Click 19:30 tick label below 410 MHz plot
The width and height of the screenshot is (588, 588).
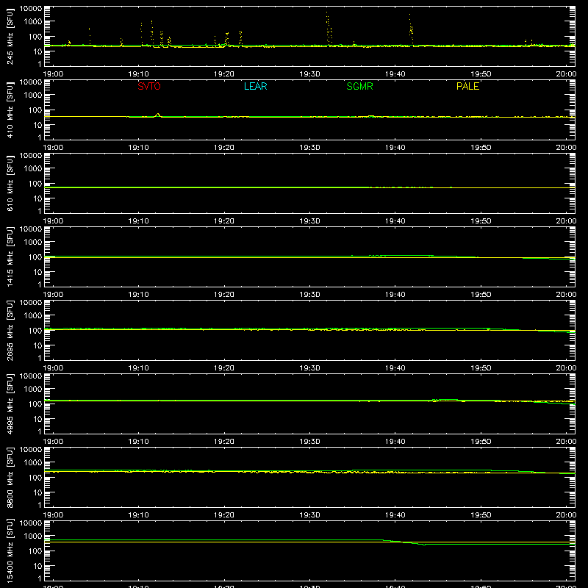point(309,148)
